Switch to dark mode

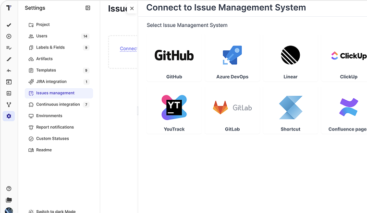[x=56, y=211]
